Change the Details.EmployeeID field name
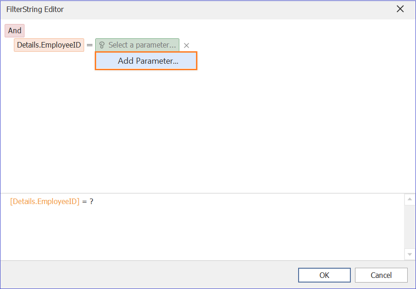 coord(49,45)
